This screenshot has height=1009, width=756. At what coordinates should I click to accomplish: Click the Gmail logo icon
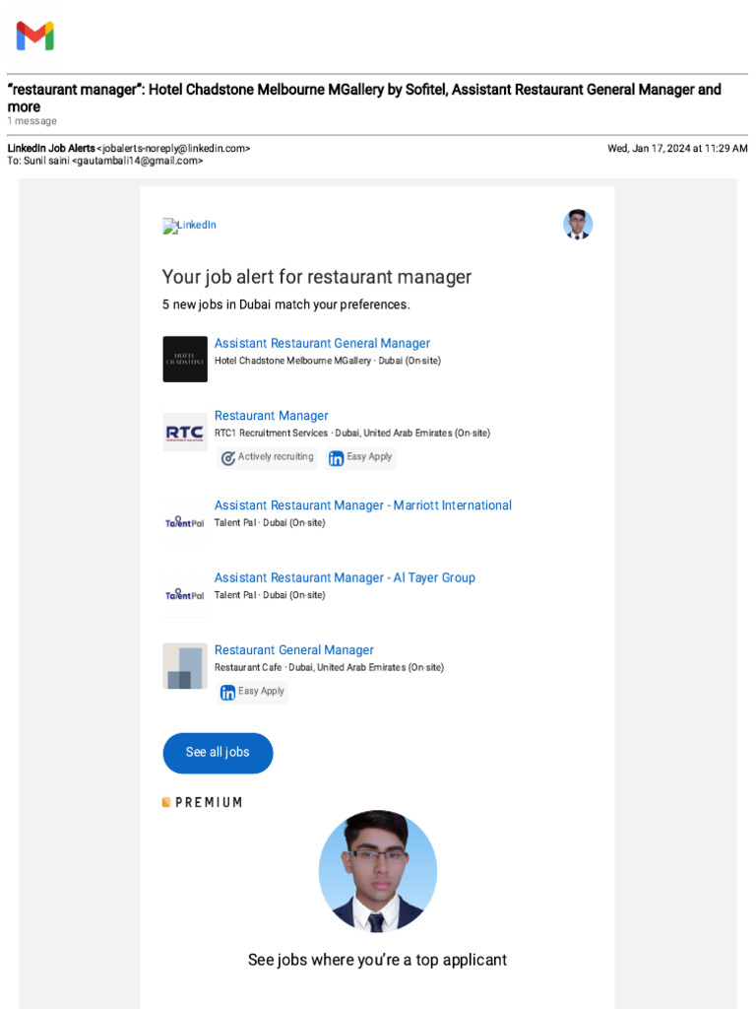coord(34,36)
